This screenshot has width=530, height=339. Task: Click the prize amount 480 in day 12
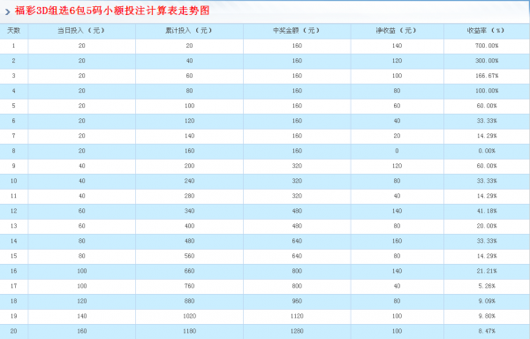297,211
